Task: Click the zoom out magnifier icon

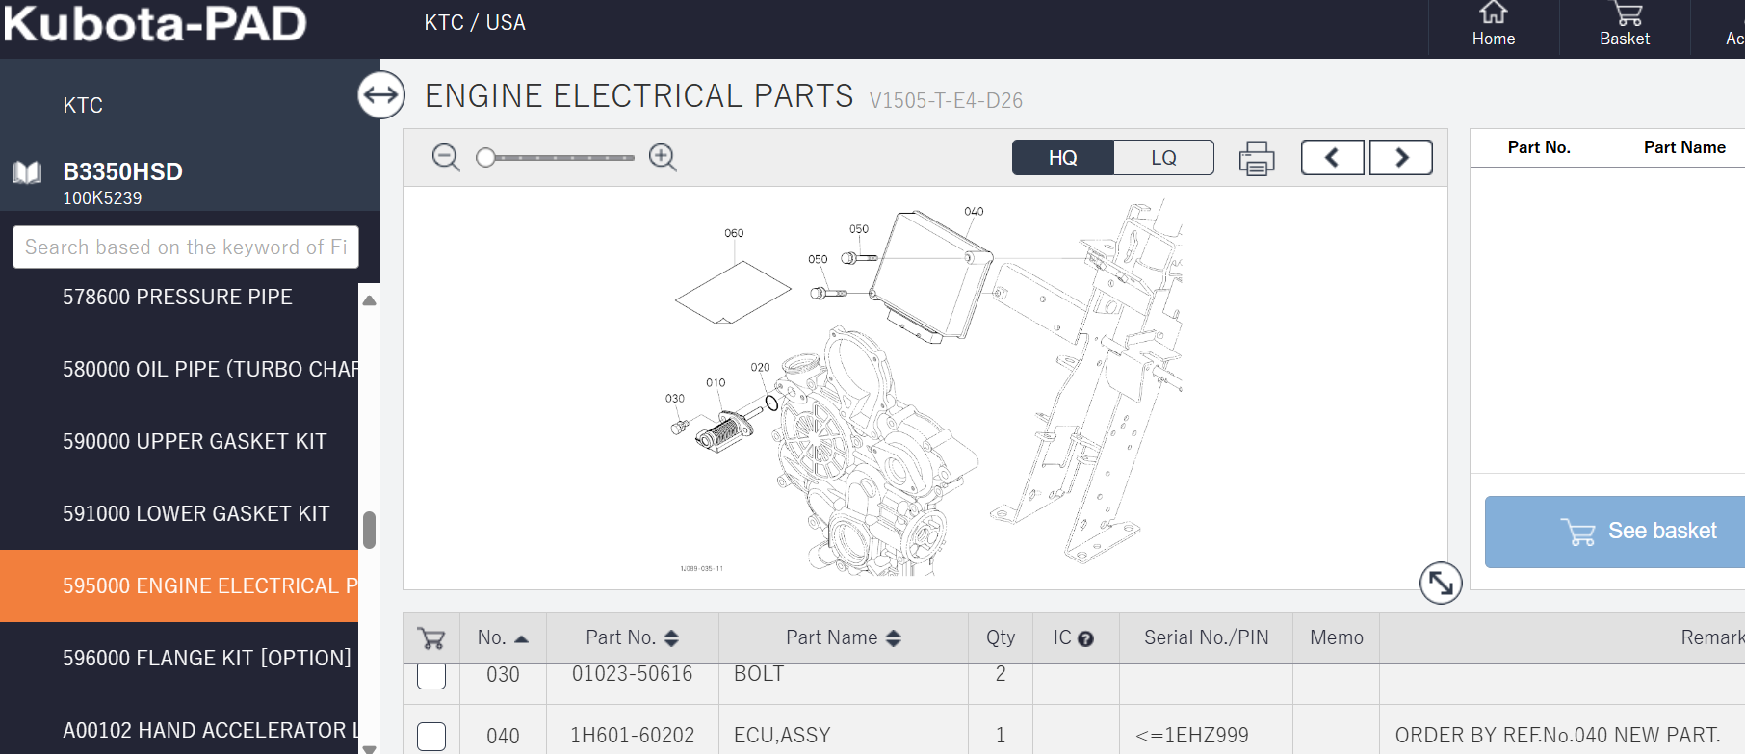Action: [445, 157]
